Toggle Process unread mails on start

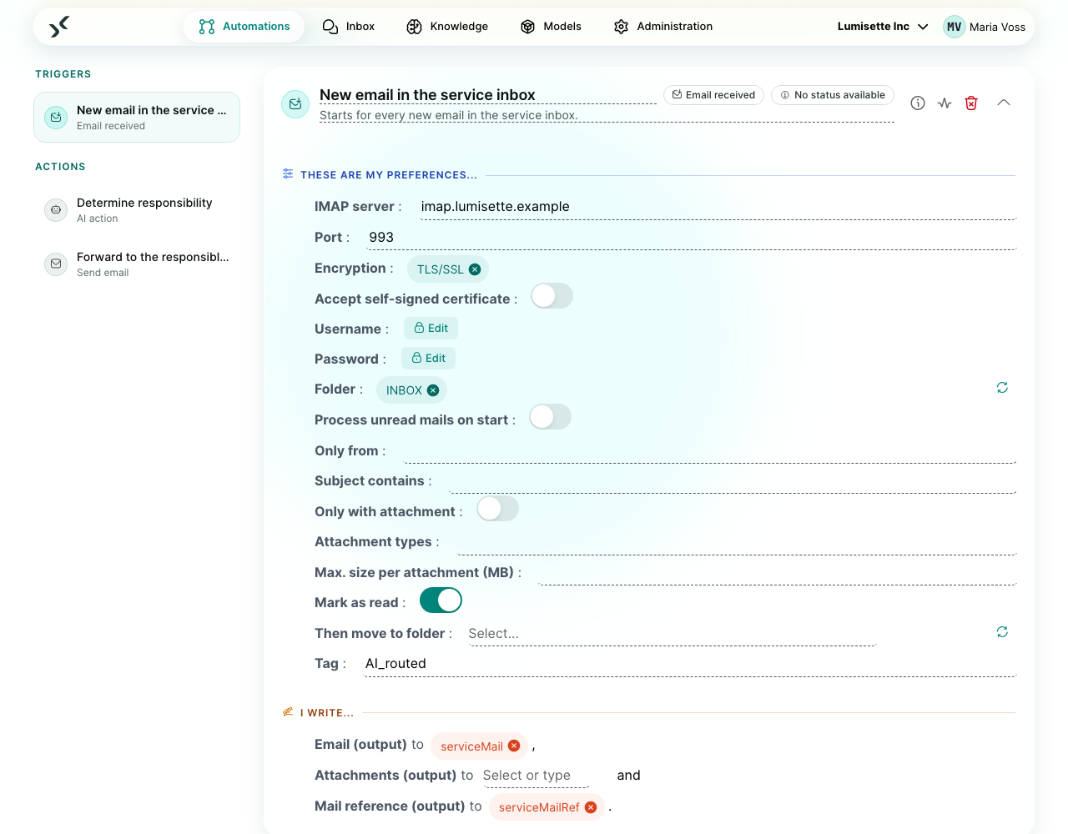pyautogui.click(x=550, y=417)
